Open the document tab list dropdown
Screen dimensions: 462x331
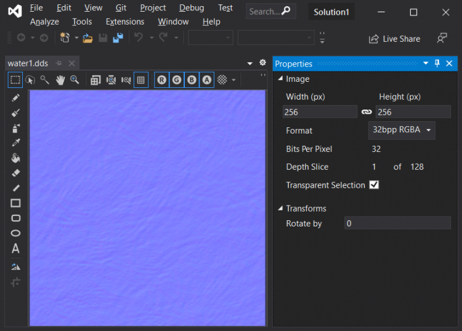click(250, 63)
